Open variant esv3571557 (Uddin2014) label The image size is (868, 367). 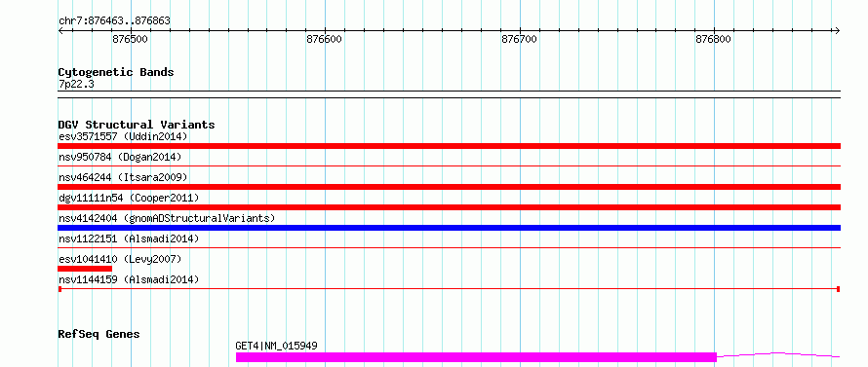[123, 136]
